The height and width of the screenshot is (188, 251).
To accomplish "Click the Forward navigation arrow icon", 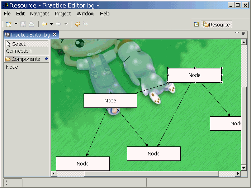I will coord(58,24).
